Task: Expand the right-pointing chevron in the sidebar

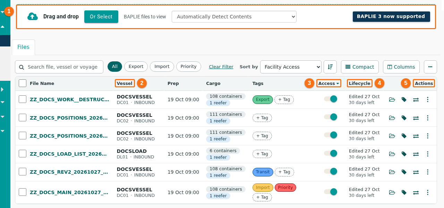Action: pos(2,89)
